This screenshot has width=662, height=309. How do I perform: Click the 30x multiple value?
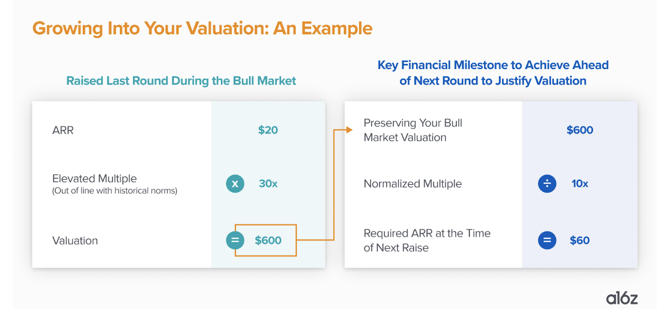point(268,184)
